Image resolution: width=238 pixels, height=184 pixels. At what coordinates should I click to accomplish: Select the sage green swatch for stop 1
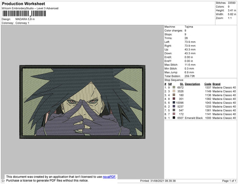(174, 87)
